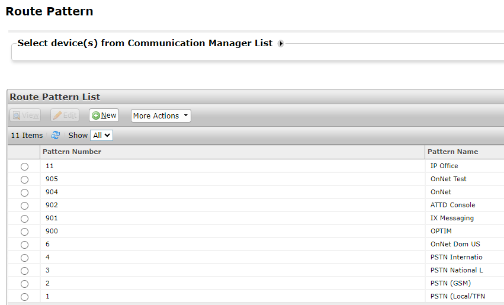Open the Show All dropdown
Screen dimensions: 504x305
pos(102,136)
